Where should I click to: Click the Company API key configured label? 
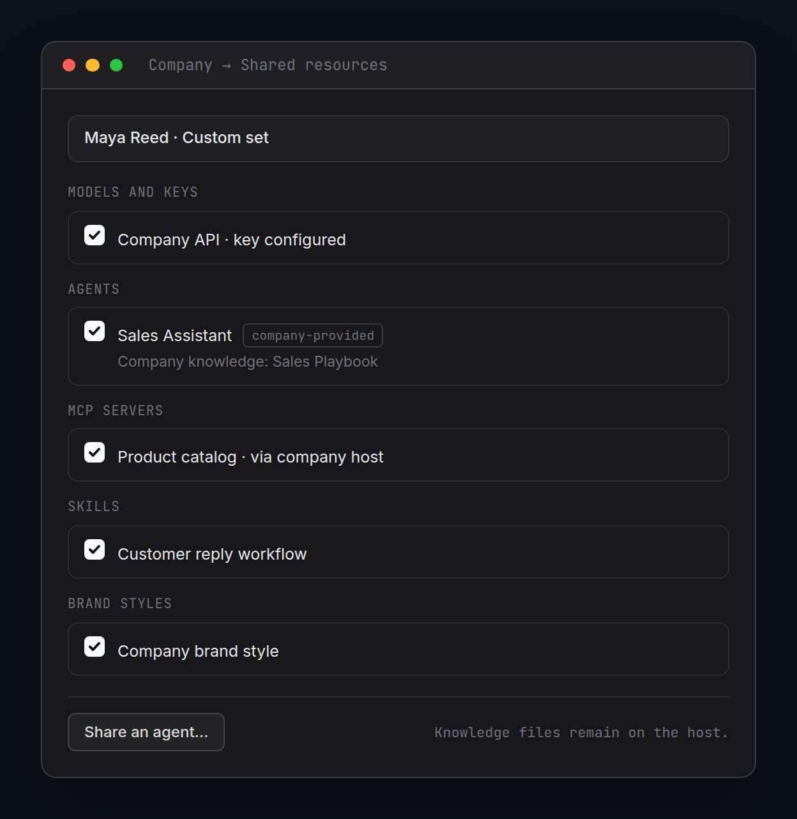(232, 240)
